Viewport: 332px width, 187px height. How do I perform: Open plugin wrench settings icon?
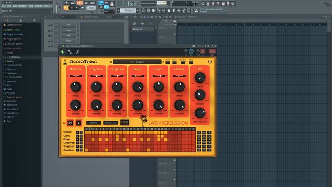point(77,52)
